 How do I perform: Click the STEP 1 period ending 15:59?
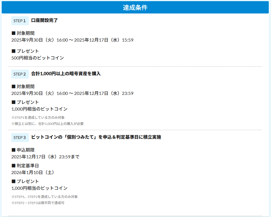72,40
